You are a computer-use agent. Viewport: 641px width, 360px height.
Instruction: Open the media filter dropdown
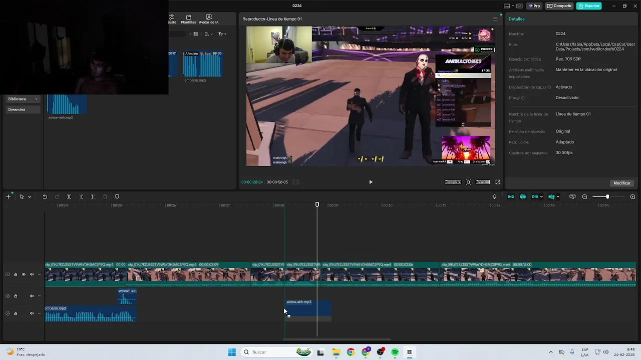click(x=222, y=34)
